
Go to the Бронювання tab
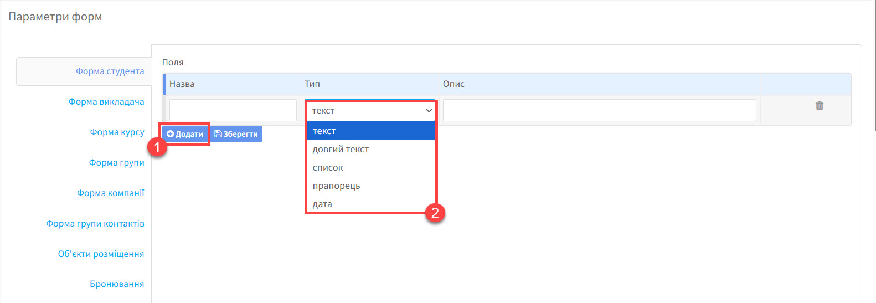[x=117, y=284]
